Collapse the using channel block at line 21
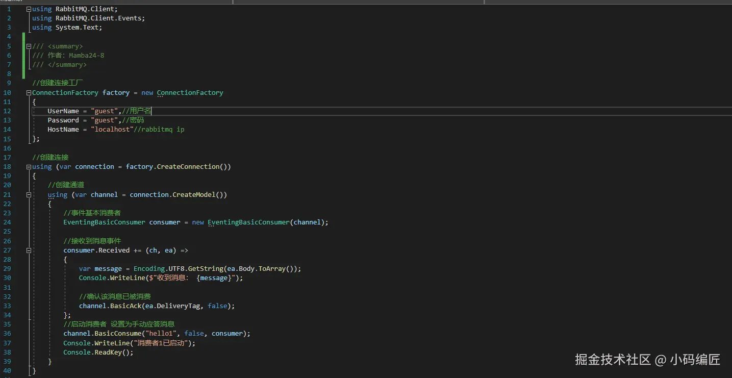 29,194
